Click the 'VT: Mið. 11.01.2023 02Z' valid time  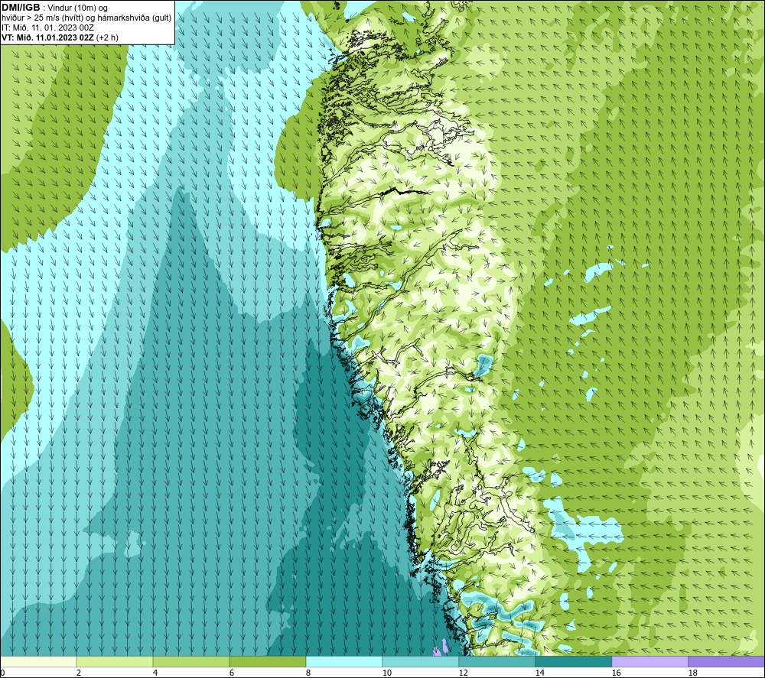tap(47, 37)
